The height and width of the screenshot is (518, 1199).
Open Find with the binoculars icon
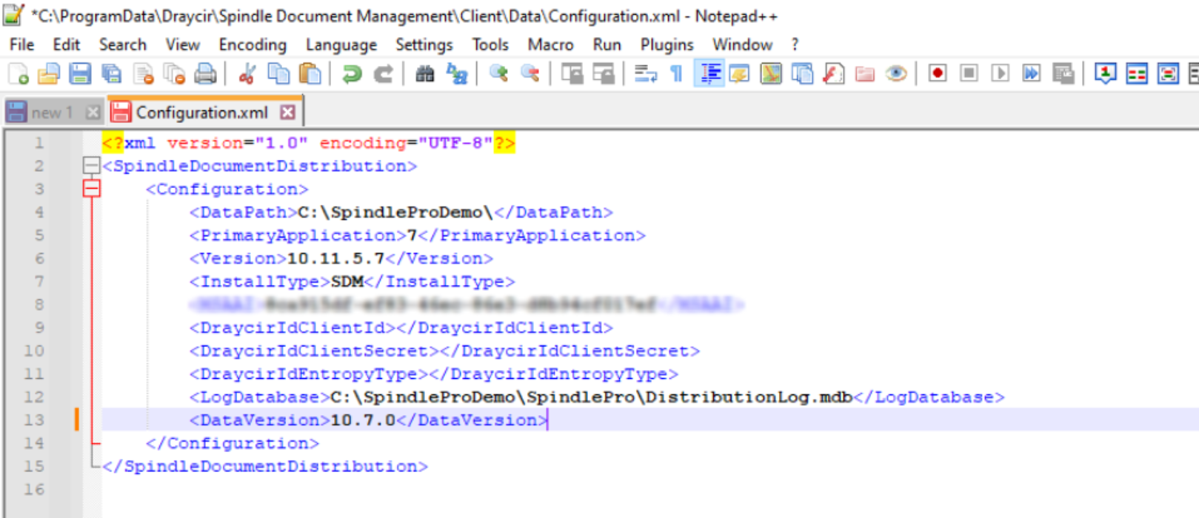click(424, 73)
